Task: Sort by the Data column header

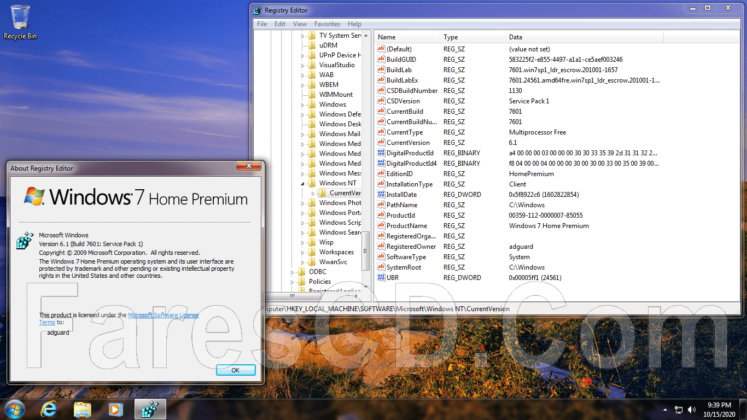Action: coord(585,37)
